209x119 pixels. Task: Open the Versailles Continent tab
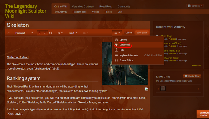83,7
